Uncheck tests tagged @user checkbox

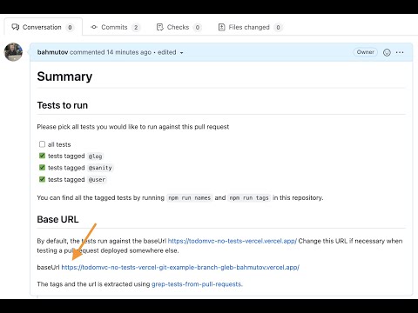(42, 179)
